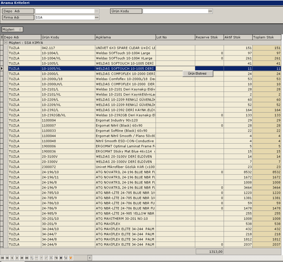The height and width of the screenshot is (262, 283).
Task: Go to previous record arrow
Action: pos(12,258)
